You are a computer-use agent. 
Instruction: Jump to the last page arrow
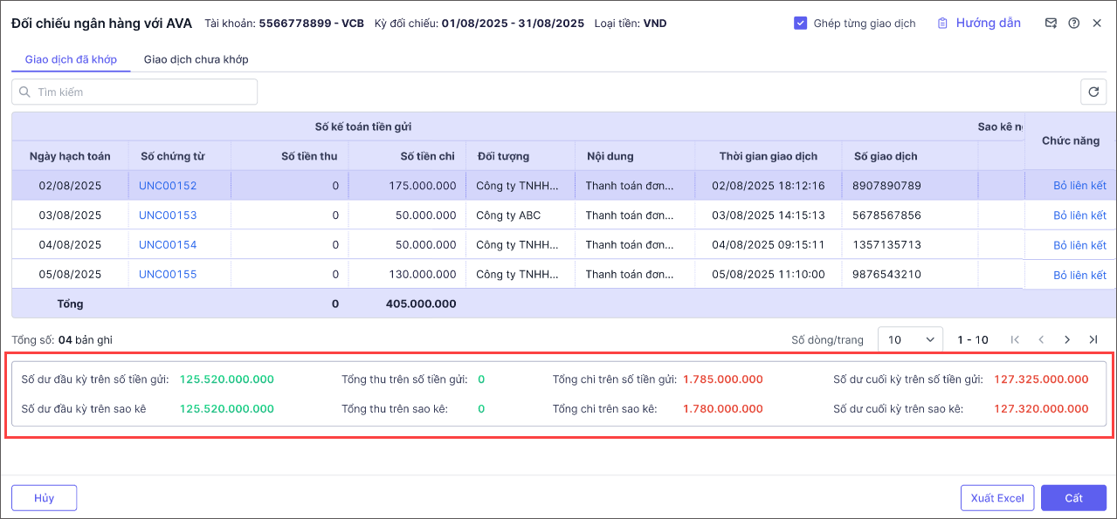[1093, 339]
